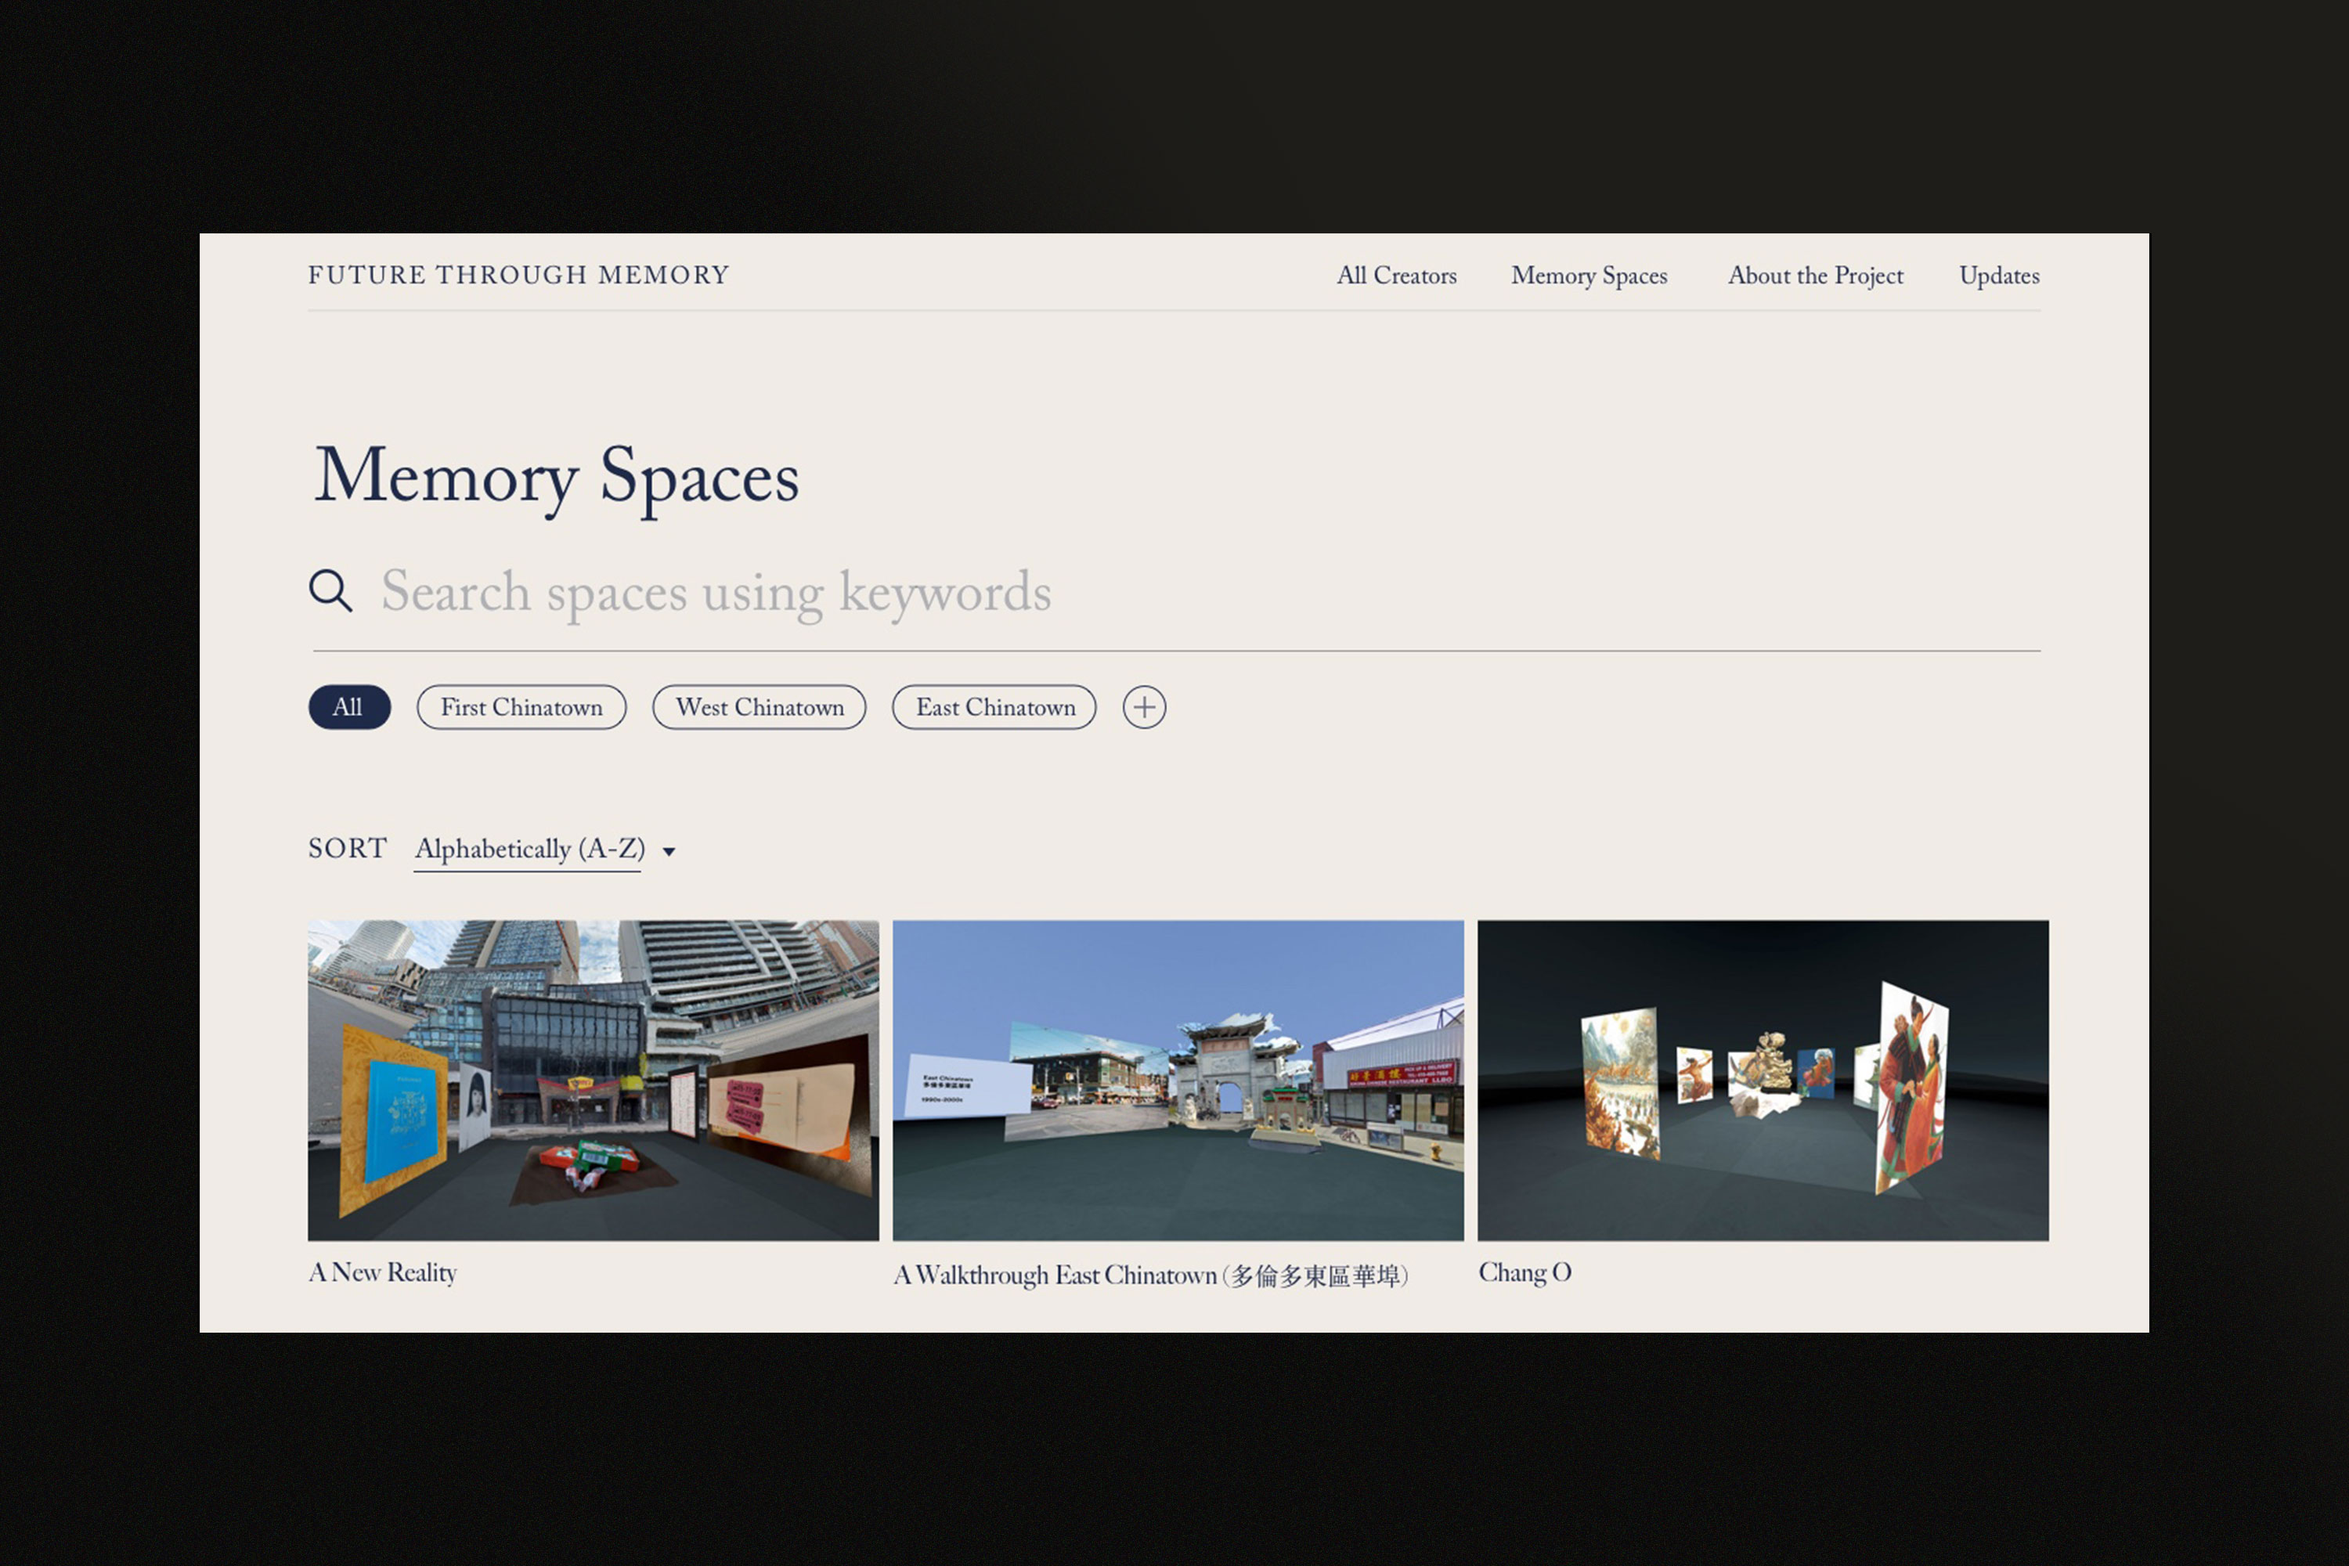Select the 'All' filter pill

(348, 707)
